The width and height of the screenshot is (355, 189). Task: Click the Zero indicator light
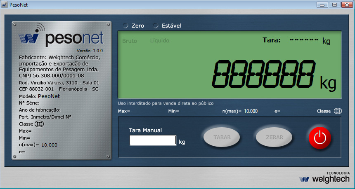click(125, 26)
